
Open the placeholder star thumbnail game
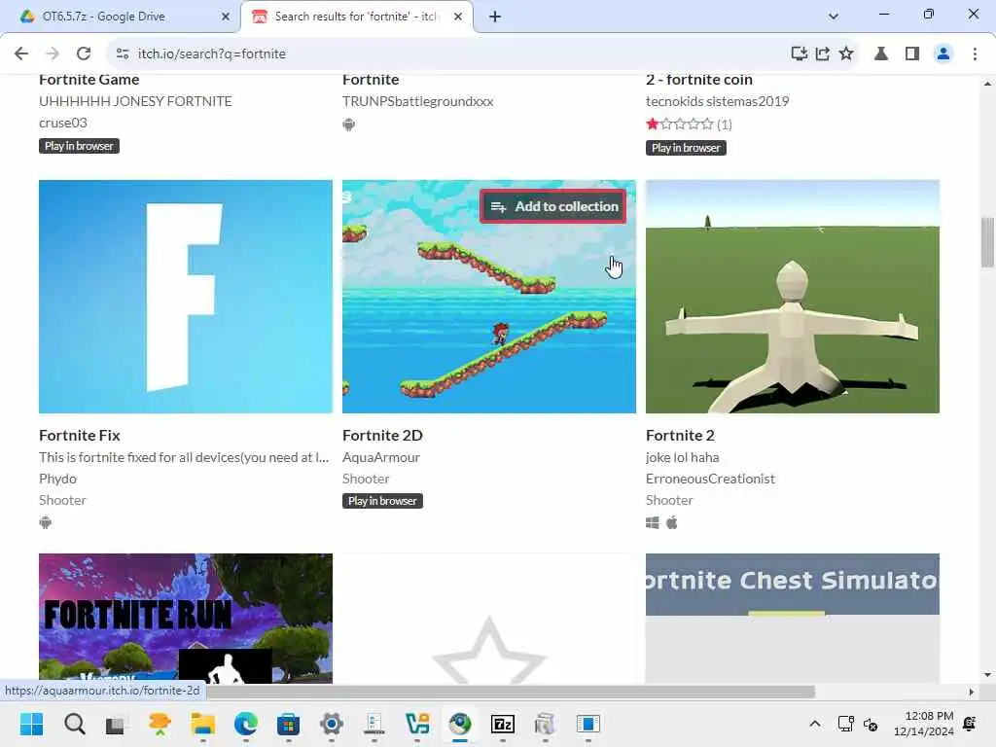[489, 618]
